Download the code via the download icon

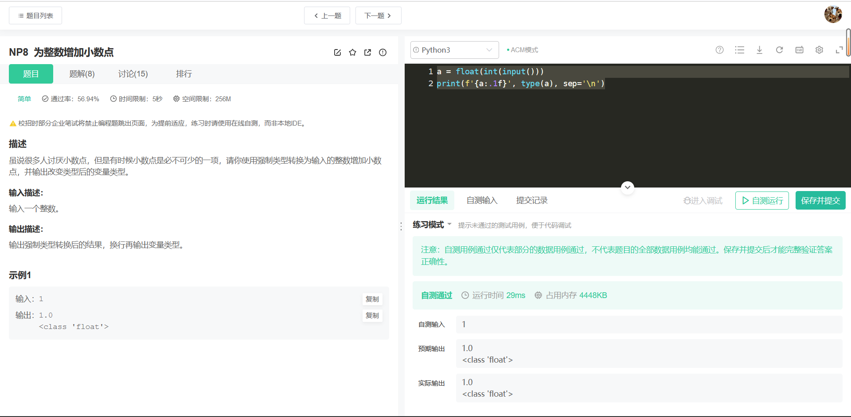pyautogui.click(x=760, y=50)
